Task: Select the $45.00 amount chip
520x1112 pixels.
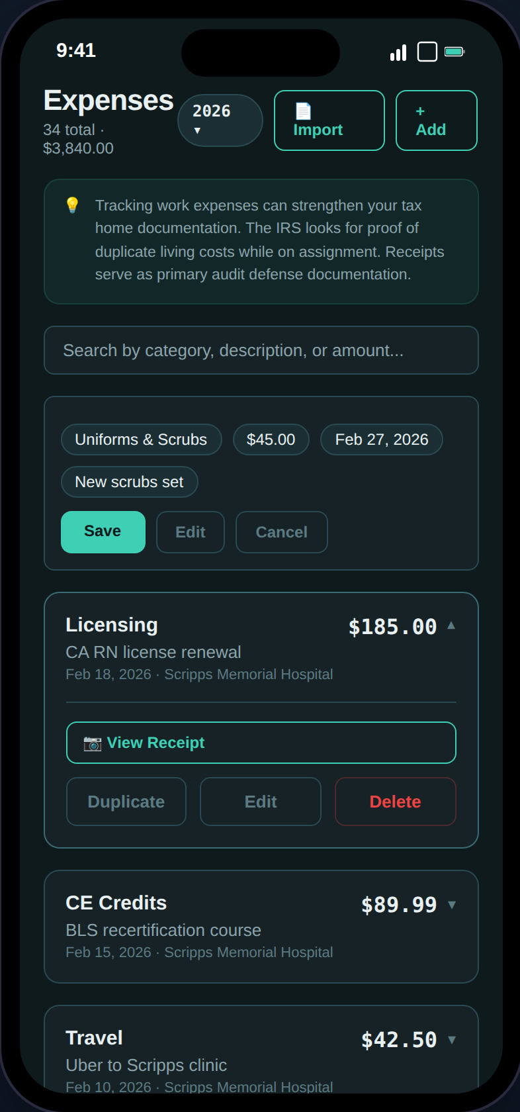Action: (x=271, y=439)
